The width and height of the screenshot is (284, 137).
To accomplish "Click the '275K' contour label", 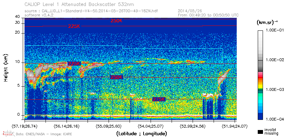I will coord(159,99).
